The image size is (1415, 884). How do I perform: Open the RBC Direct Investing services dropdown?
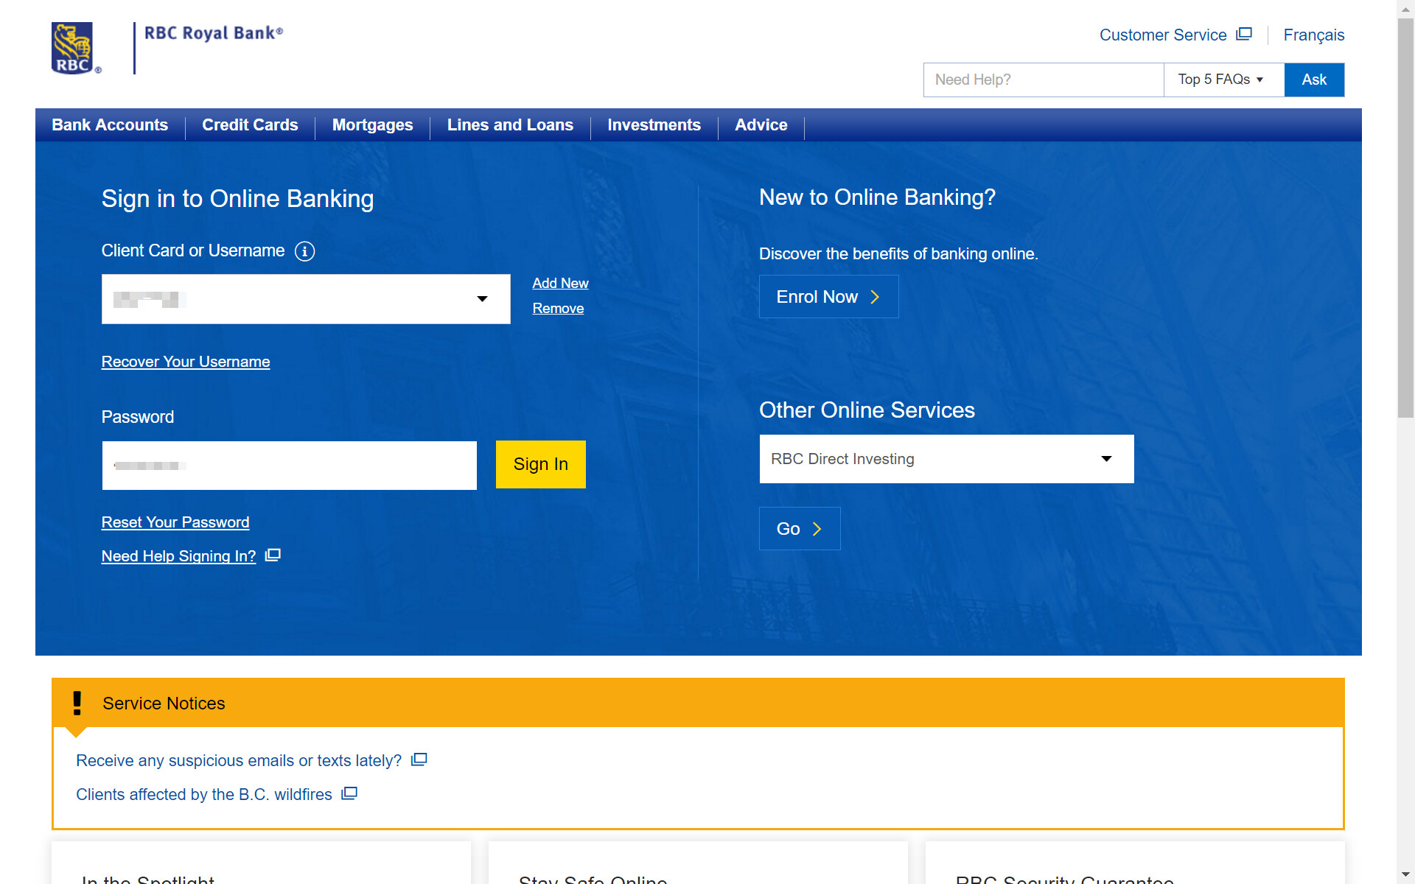click(946, 459)
